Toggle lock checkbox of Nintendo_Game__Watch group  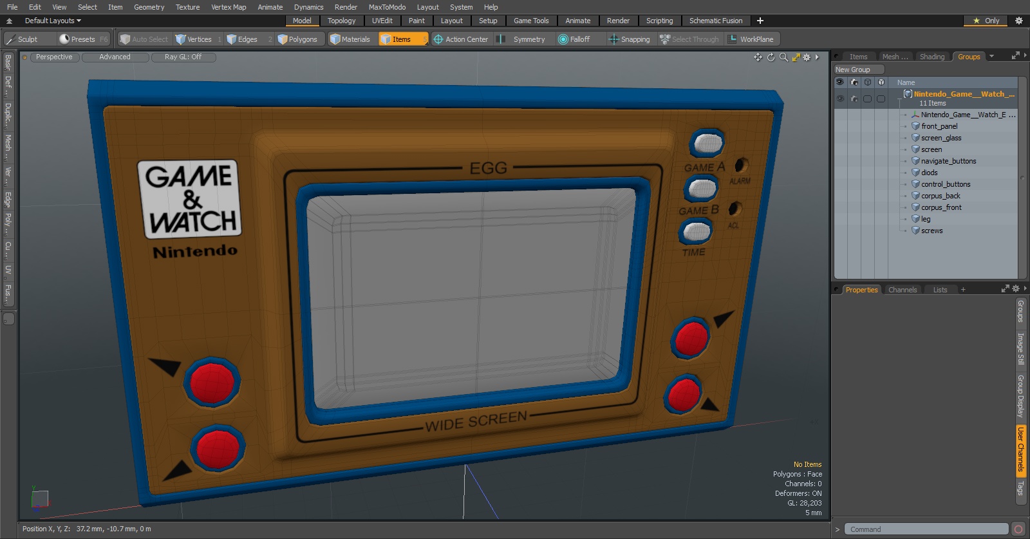tap(881, 99)
